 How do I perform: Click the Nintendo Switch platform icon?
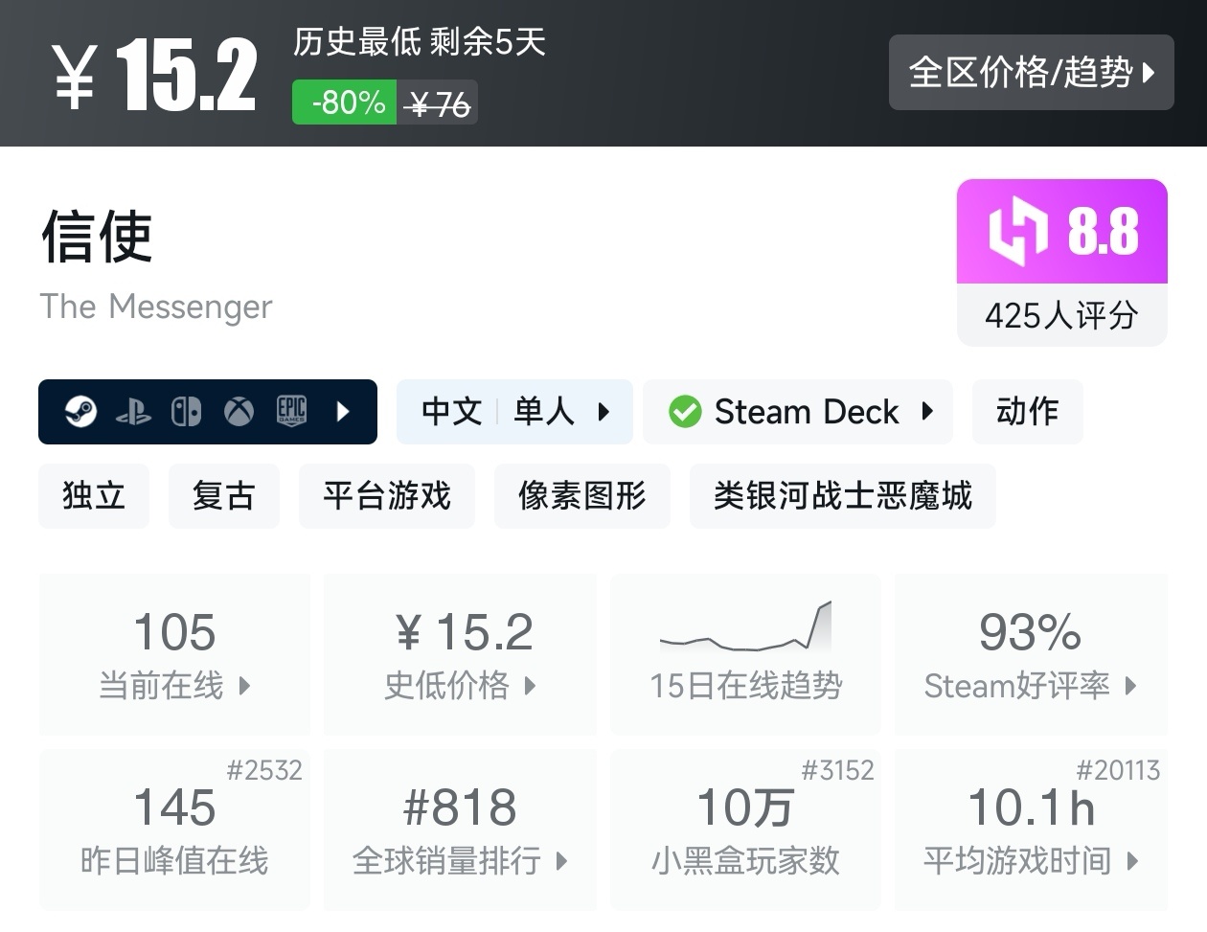click(x=186, y=412)
